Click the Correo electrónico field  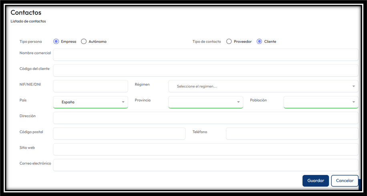click(x=206, y=165)
